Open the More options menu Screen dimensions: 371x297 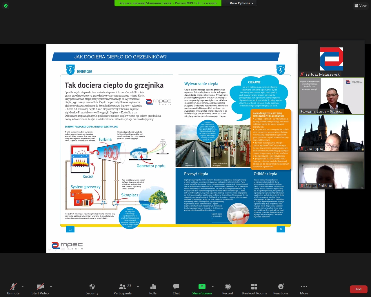[304, 289]
